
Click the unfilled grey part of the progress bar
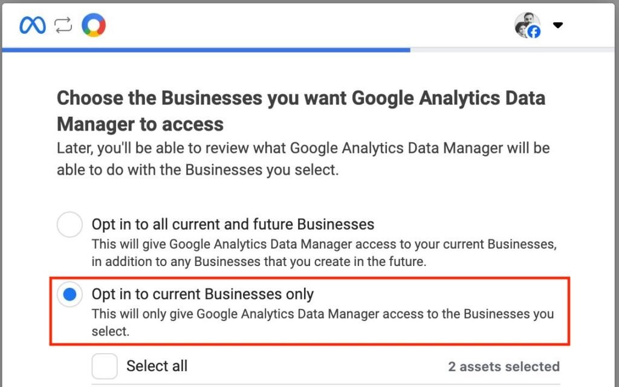click(x=514, y=50)
